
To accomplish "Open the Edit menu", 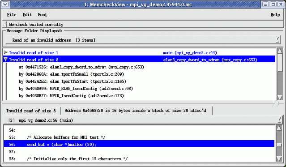I will pos(27,15).
